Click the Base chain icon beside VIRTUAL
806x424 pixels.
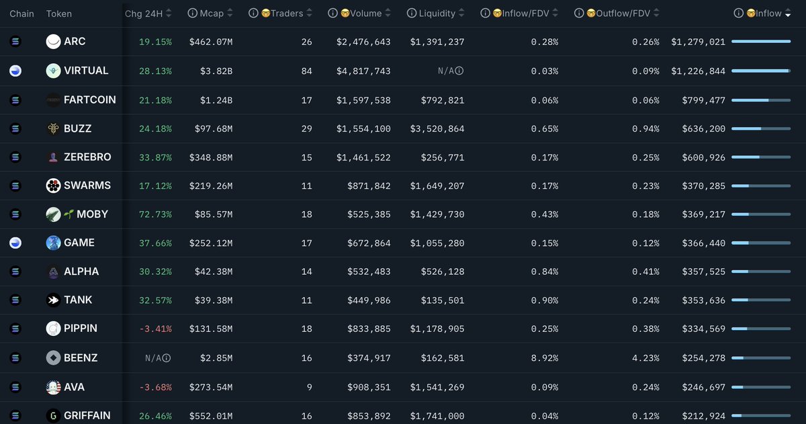point(15,70)
